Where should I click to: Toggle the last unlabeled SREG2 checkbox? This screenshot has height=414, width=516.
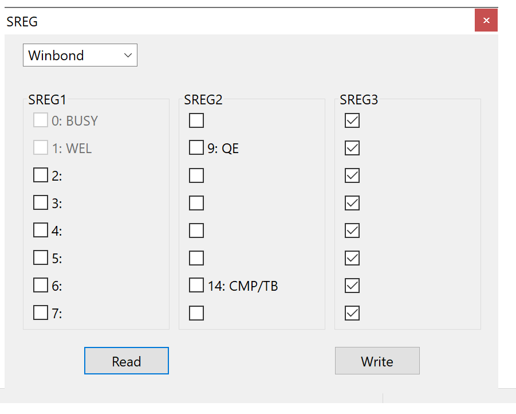coord(196,313)
